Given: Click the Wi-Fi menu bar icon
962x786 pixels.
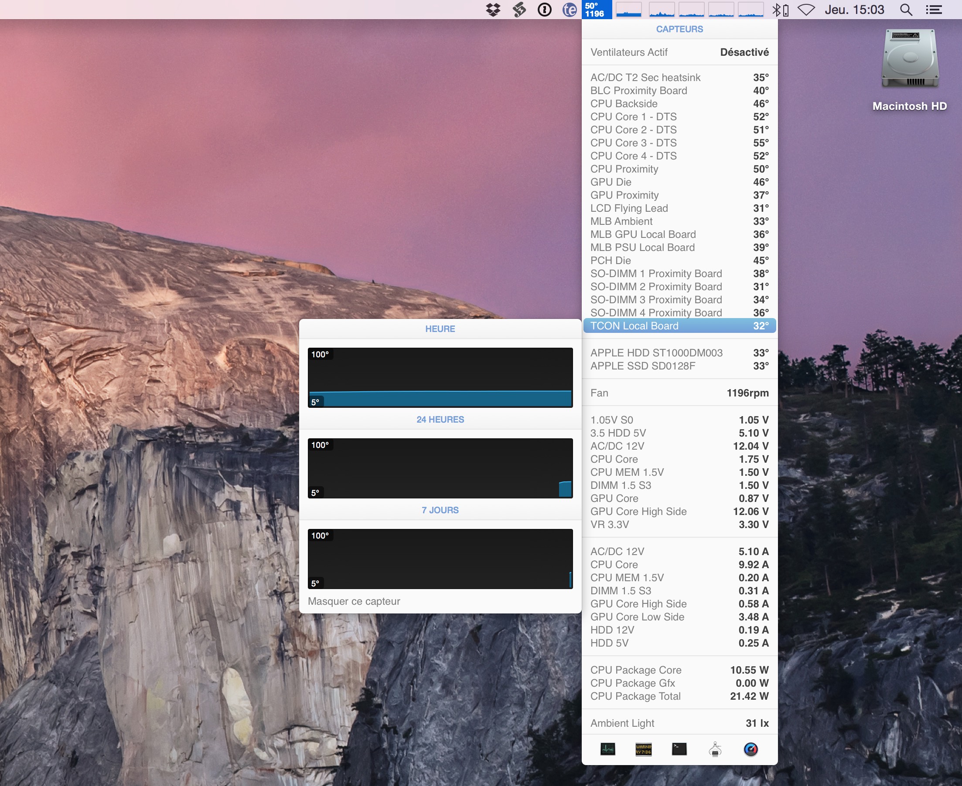Looking at the screenshot, I should pos(806,10).
